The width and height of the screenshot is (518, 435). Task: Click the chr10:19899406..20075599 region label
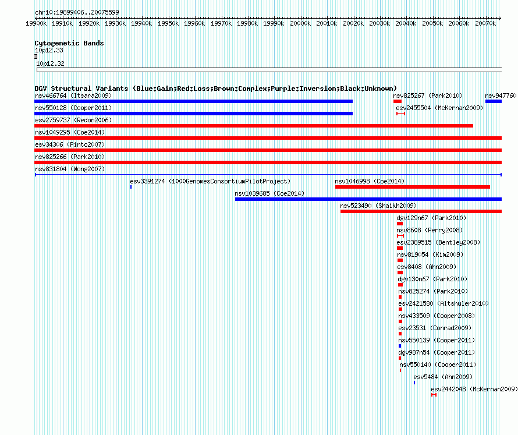[x=77, y=12]
